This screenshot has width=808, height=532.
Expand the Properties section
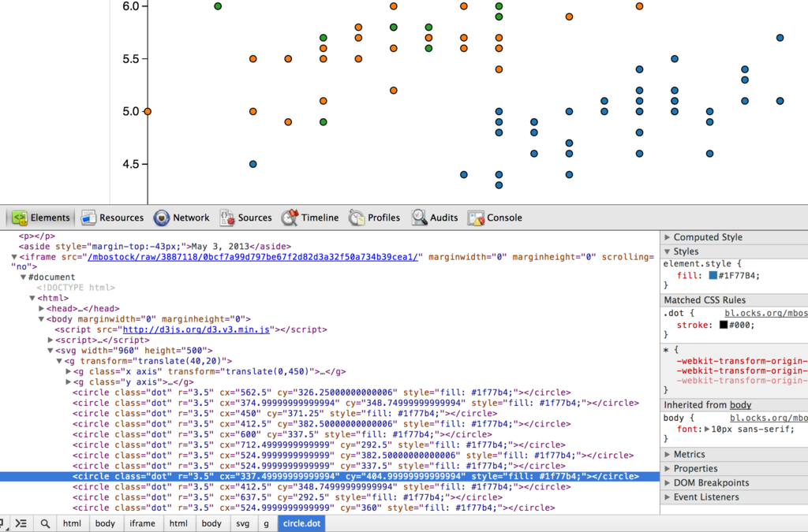click(668, 469)
